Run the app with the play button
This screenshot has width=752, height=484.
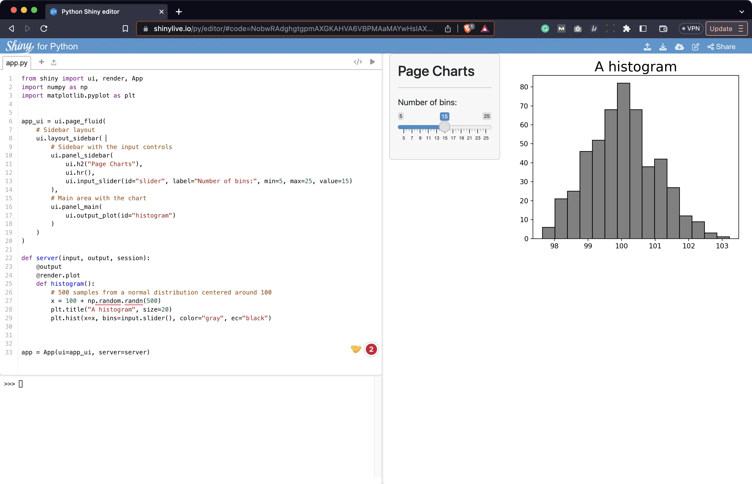372,62
